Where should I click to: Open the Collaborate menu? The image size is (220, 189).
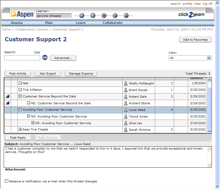tap(113, 23)
